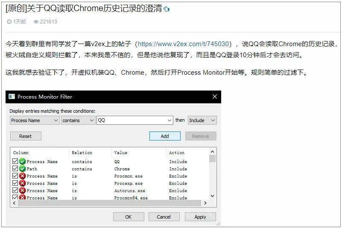Viewport: 342px width, 228px height.
Task: Open the Process Name column dropdown
Action: [35, 120]
